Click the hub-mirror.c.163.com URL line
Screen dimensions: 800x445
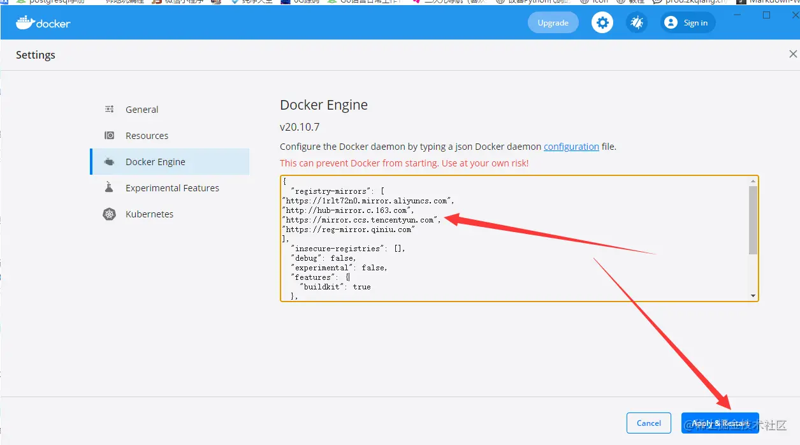point(348,210)
